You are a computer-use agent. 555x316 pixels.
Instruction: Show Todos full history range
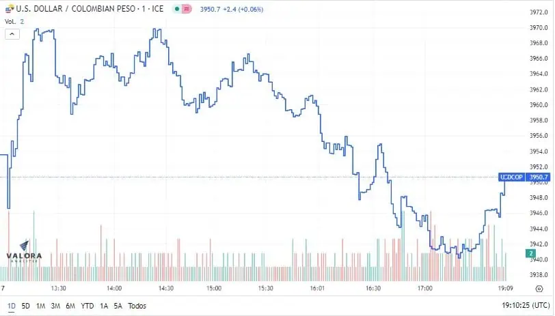tap(137, 306)
